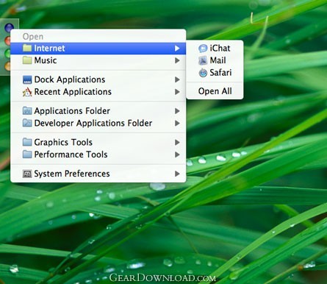This screenshot has width=327, height=284.
Task: Click the green ball in the desktop widget
Action: point(7,53)
